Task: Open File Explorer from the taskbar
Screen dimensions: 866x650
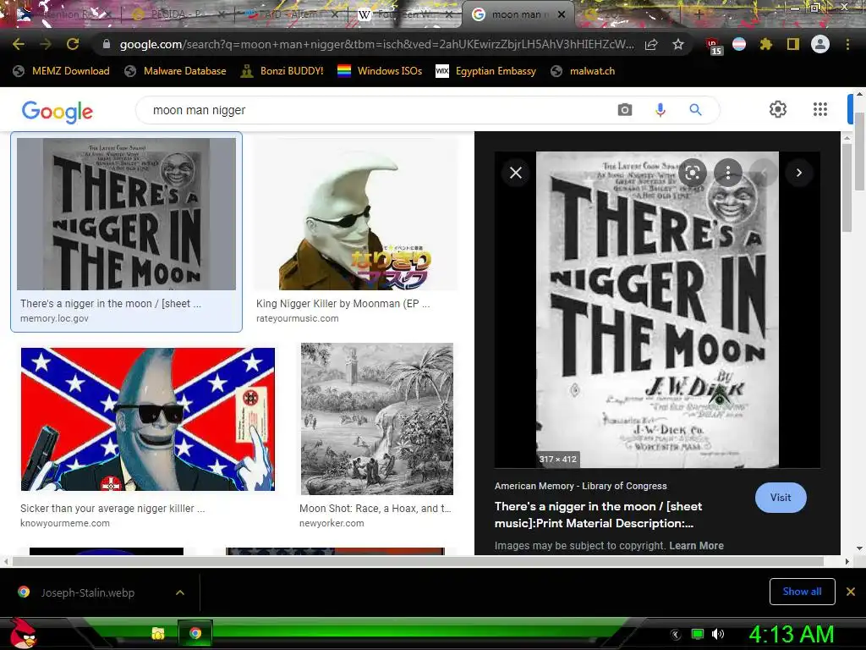Action: 158,633
